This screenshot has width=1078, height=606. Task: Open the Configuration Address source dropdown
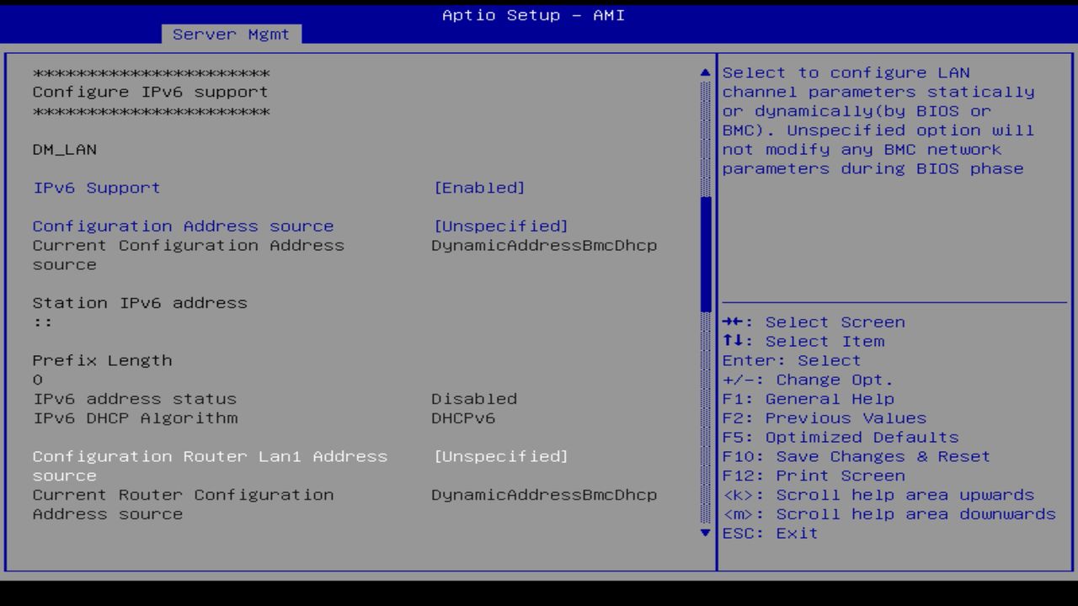pos(500,226)
